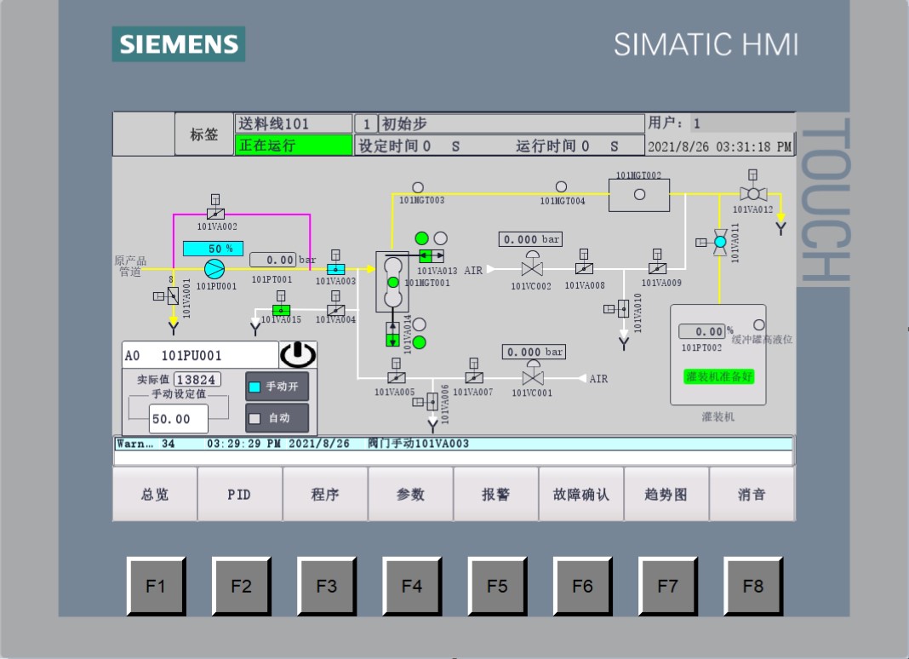This screenshot has height=659, width=909.
Task: Click the 101MGT003 sensor circle
Action: click(x=418, y=187)
